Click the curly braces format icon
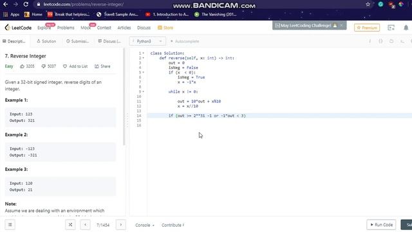This screenshot has height=232, width=412. 380,41
